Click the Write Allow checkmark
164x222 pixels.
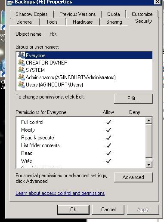click(x=108, y=161)
